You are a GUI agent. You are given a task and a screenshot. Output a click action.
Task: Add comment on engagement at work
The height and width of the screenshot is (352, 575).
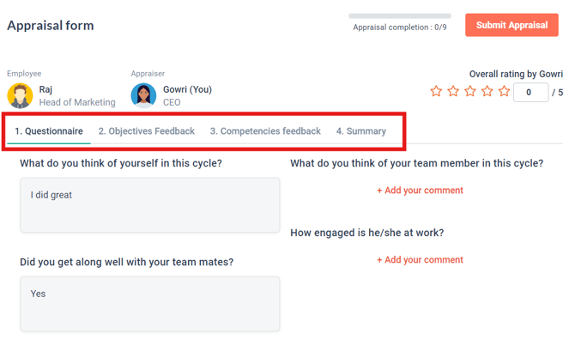(420, 260)
